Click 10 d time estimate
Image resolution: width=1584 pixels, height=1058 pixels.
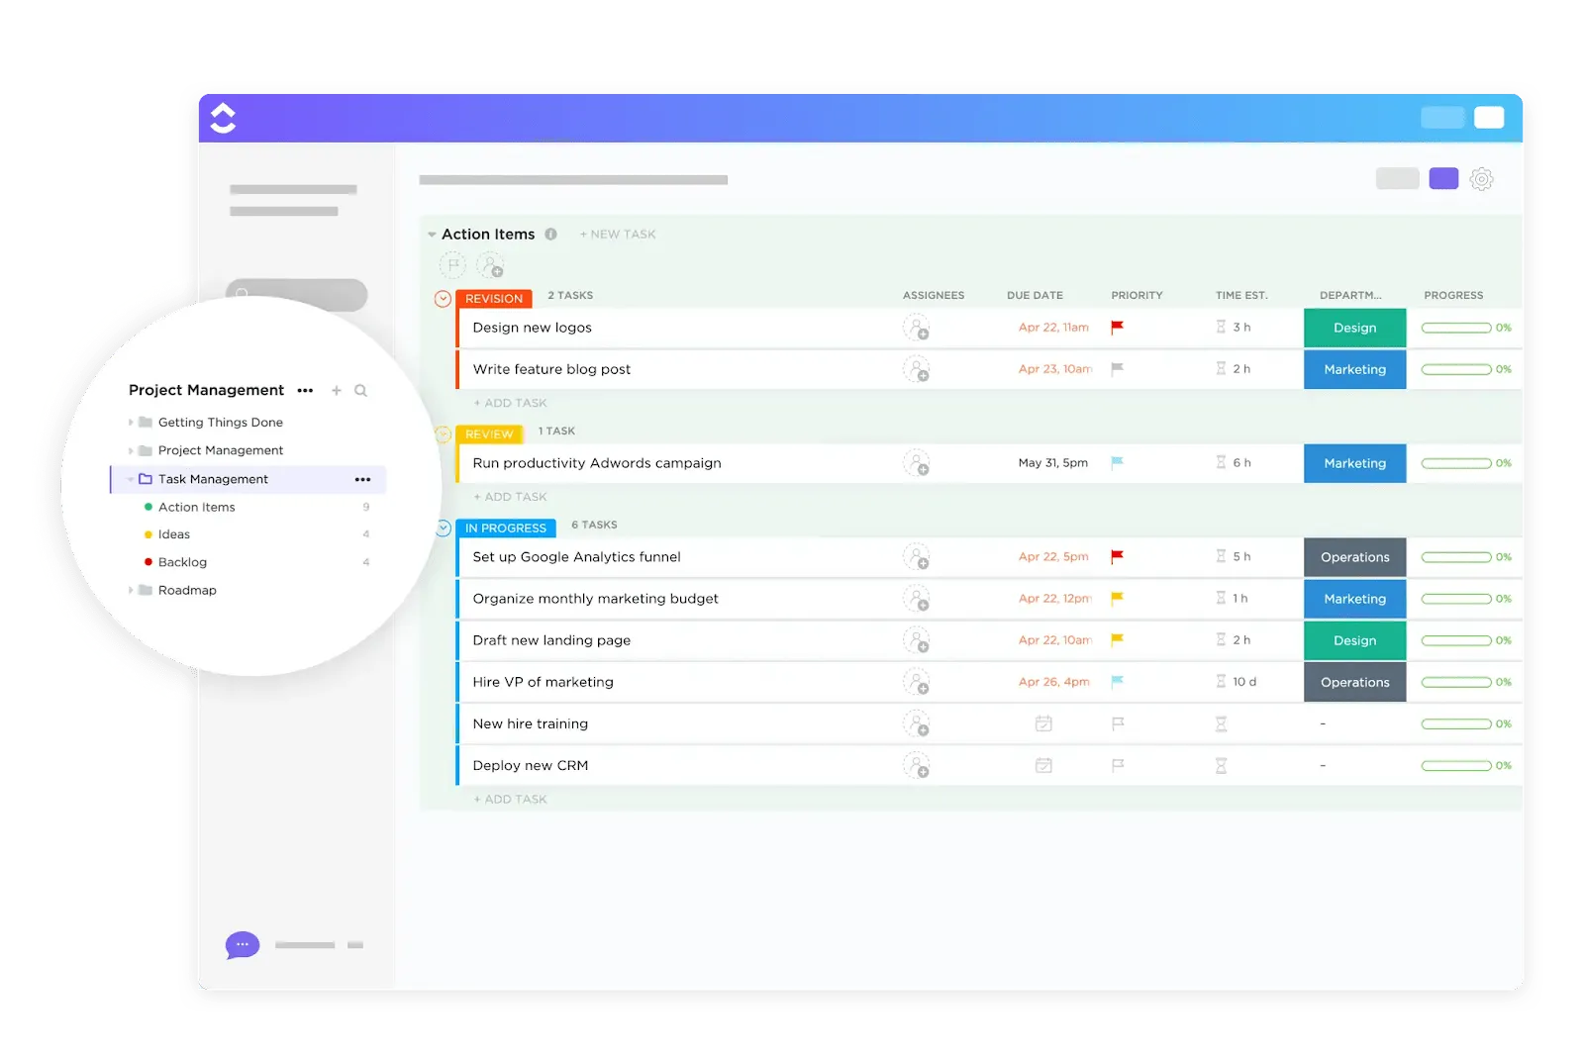1244,682
